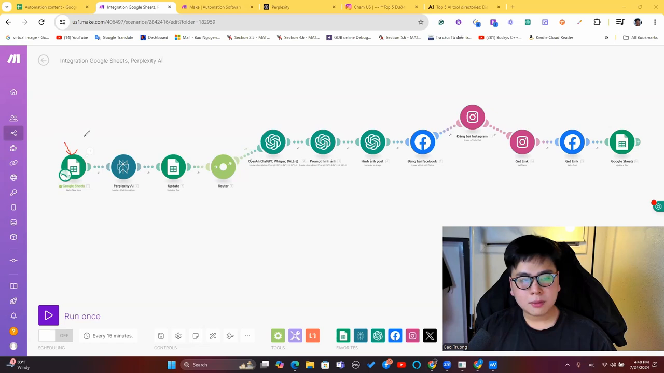Screen dimensions: 664x373
Task: Add Instagram from Favorites
Action: tap(412, 336)
